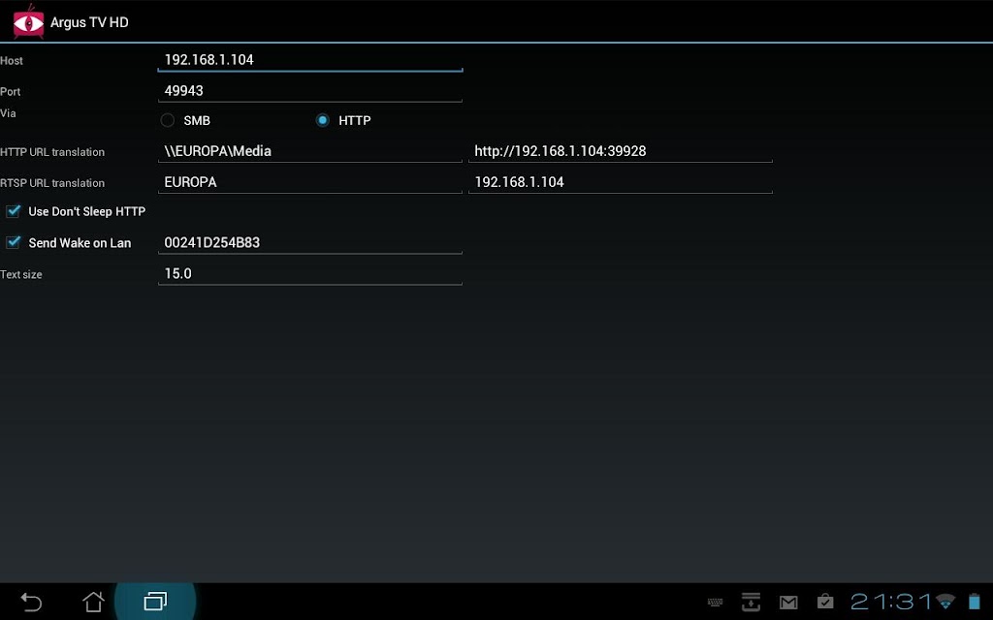This screenshot has width=993, height=620.
Task: Open the clock showing 21:31
Action: point(891,601)
